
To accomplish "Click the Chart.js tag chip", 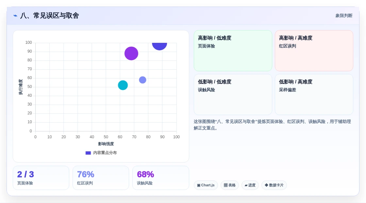I will pyautogui.click(x=206, y=185).
